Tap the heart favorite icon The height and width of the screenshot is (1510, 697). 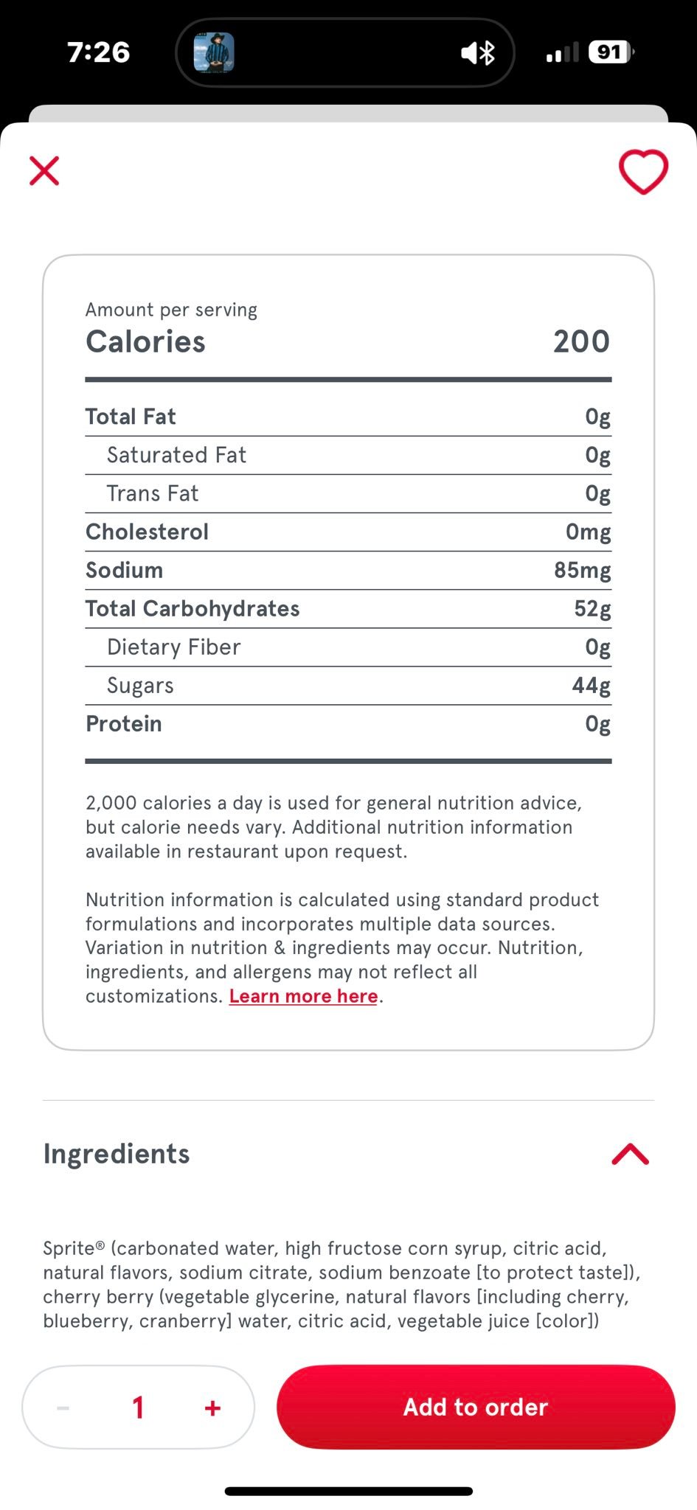click(x=643, y=172)
